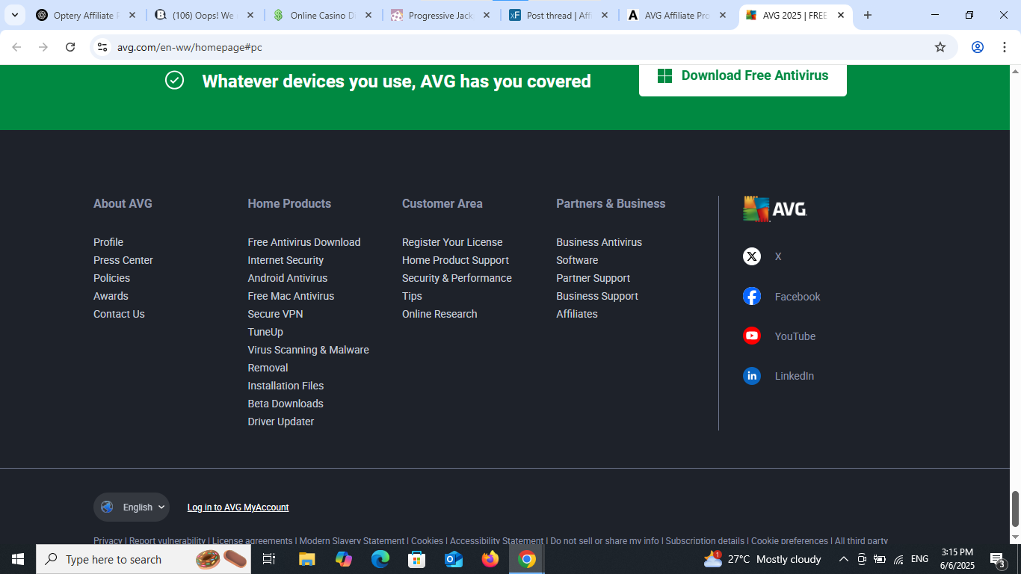Click the Chrome taskbar icon
Image resolution: width=1021 pixels, height=574 pixels.
point(527,559)
